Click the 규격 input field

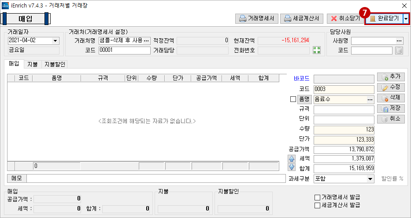344,110
